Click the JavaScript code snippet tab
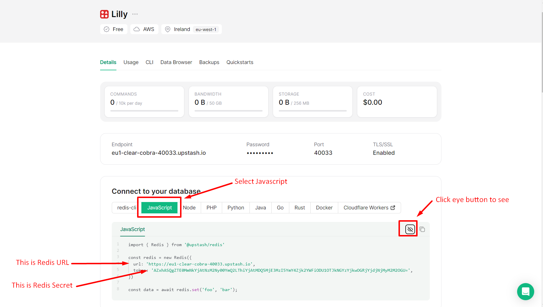This screenshot has height=307, width=543. pyautogui.click(x=132, y=229)
